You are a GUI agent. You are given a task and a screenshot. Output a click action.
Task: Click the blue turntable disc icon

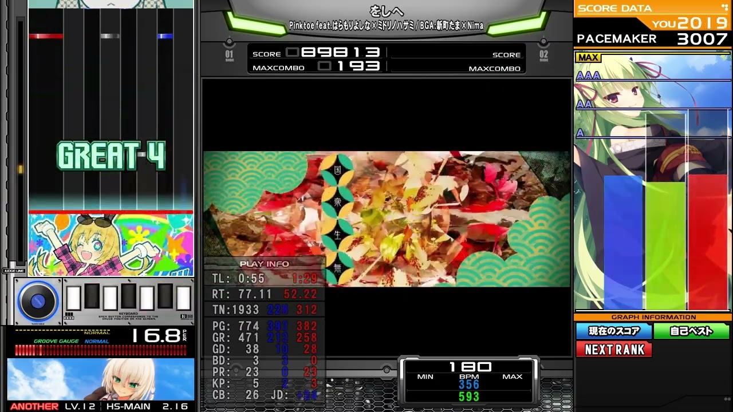pyautogui.click(x=39, y=300)
